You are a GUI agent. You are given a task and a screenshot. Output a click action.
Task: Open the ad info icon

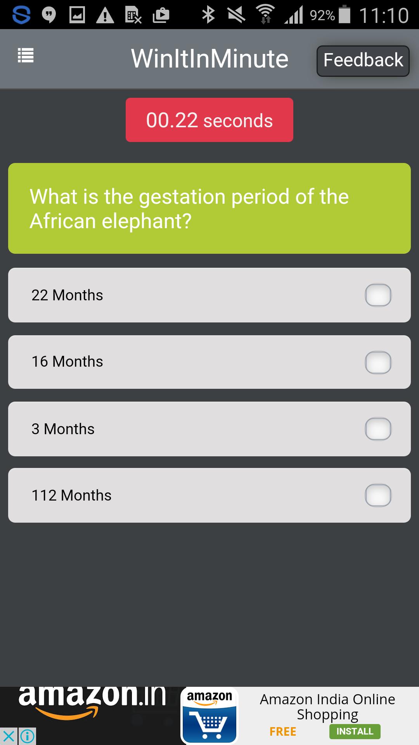point(27,736)
